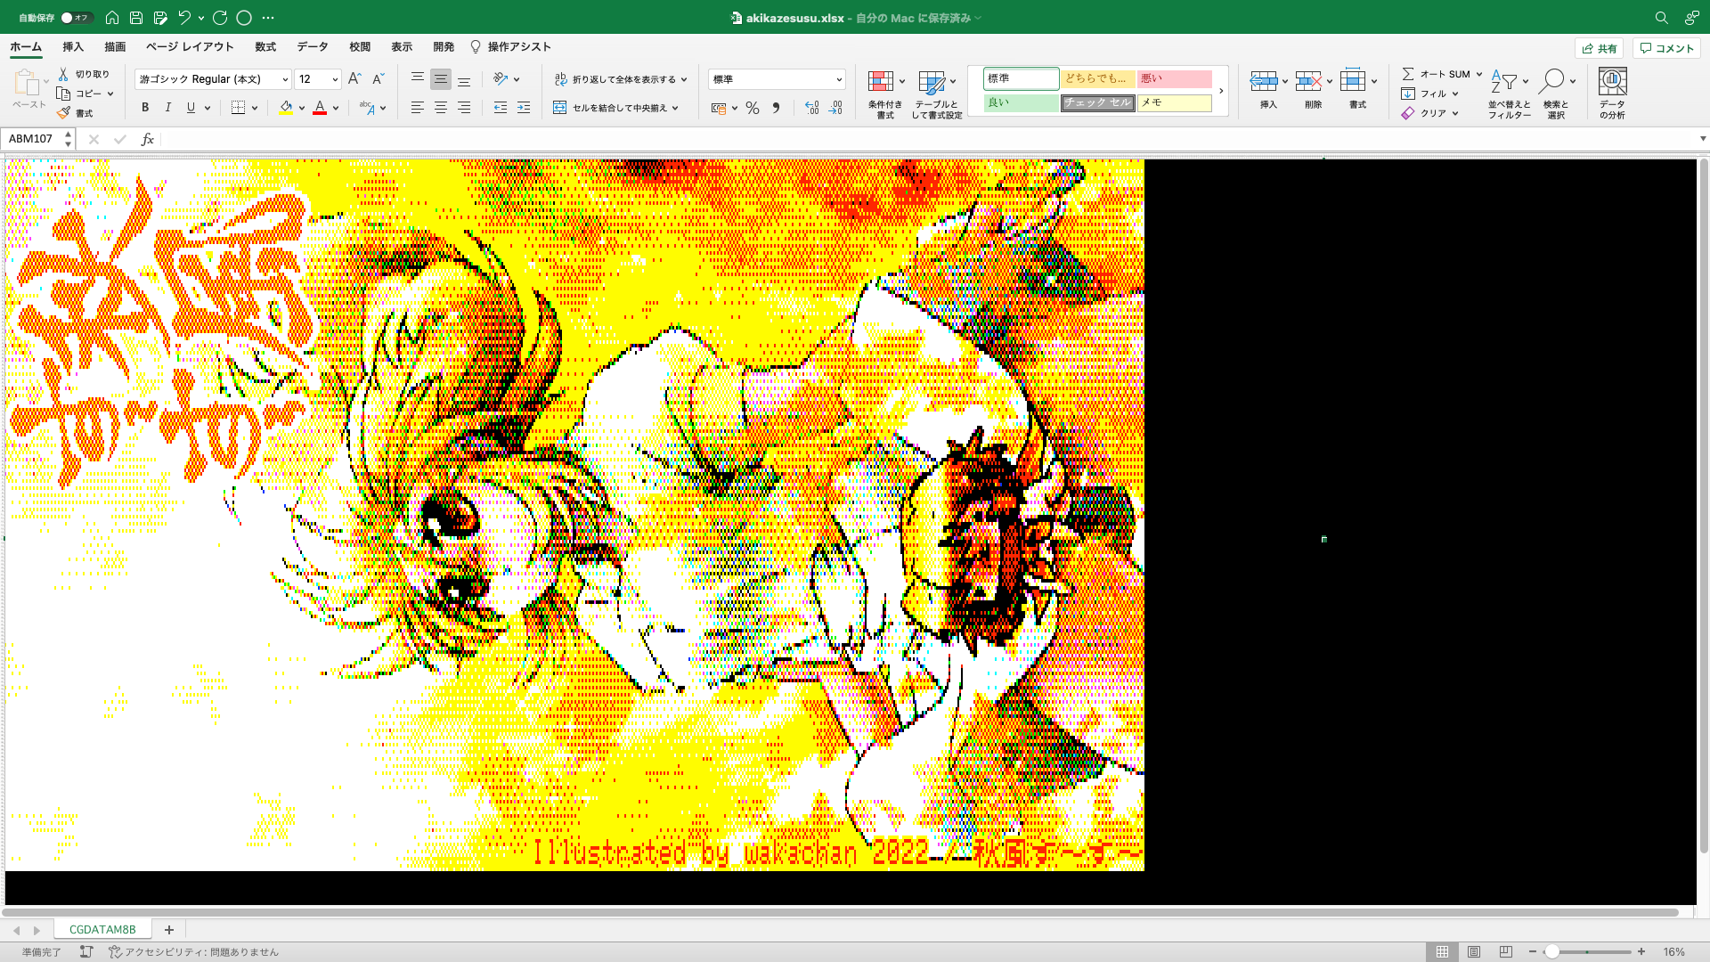Increase font size with the large A icon

[x=354, y=79]
